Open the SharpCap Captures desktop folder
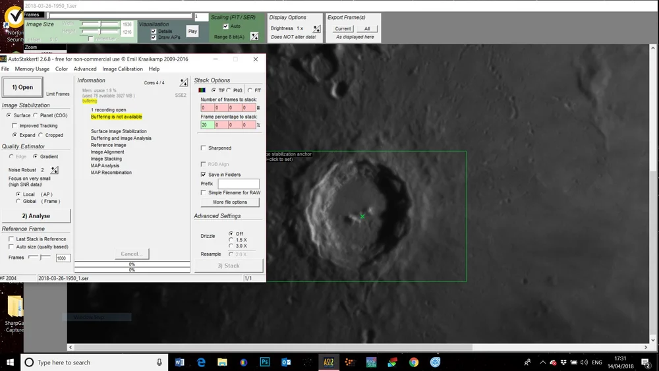This screenshot has height=371, width=659. (x=14, y=314)
